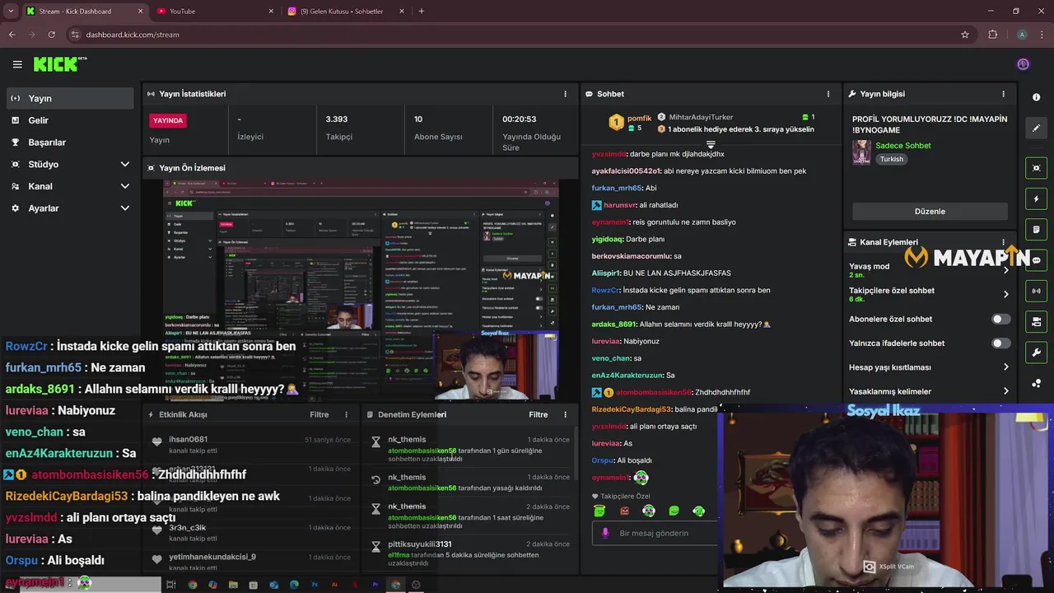The width and height of the screenshot is (1054, 593).
Task: Open Yasaklanmış kelimeler settings arrow
Action: coord(1005,391)
